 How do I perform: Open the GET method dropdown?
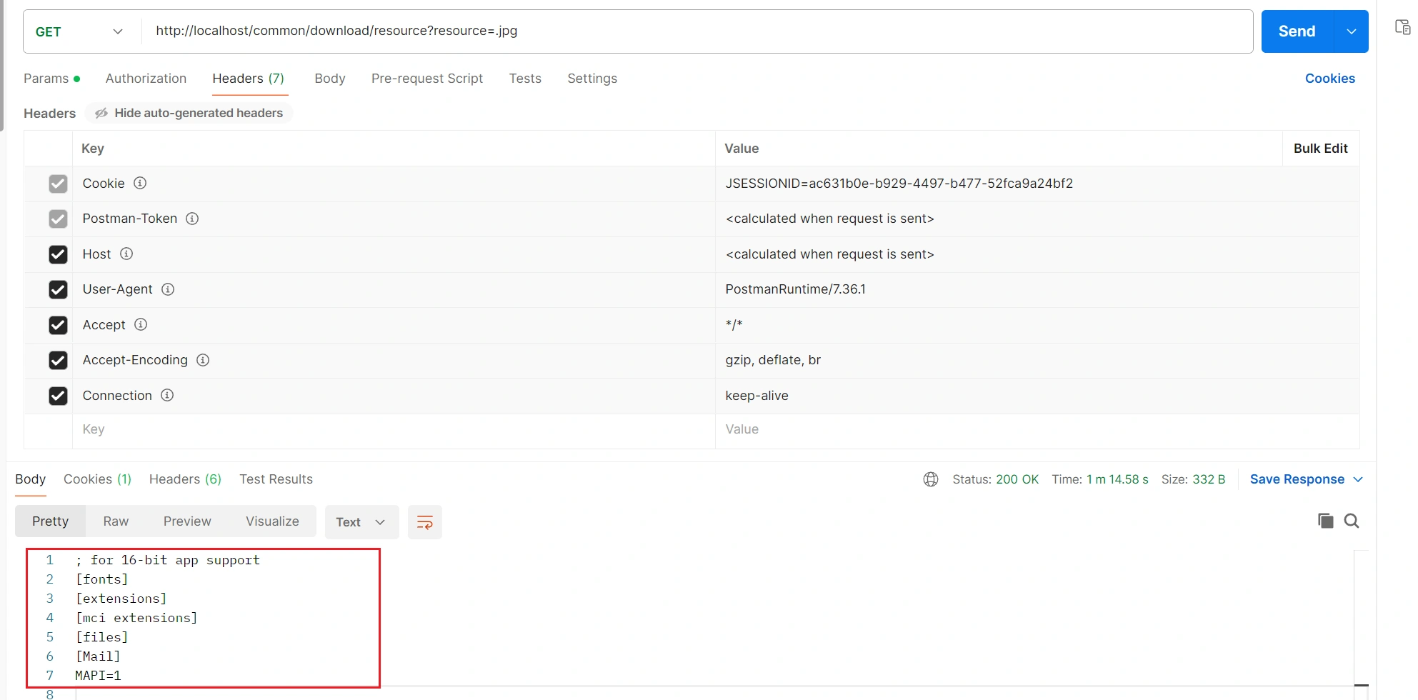pos(80,31)
